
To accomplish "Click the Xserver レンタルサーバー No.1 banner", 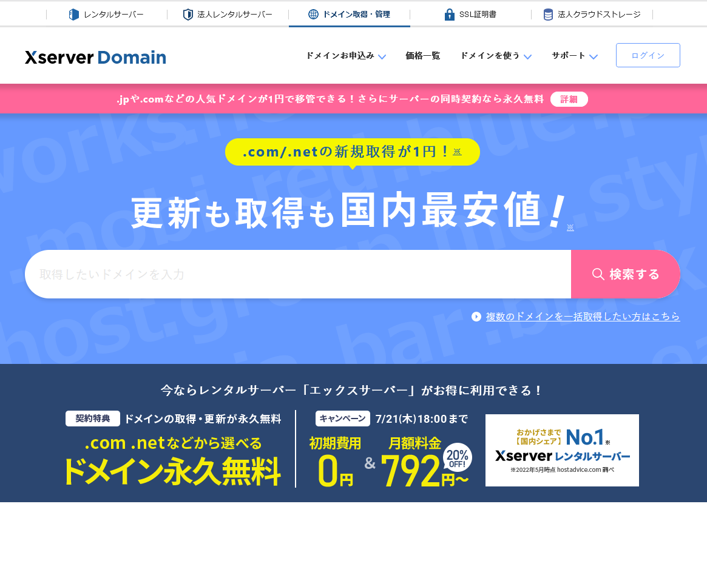I will click(x=562, y=450).
